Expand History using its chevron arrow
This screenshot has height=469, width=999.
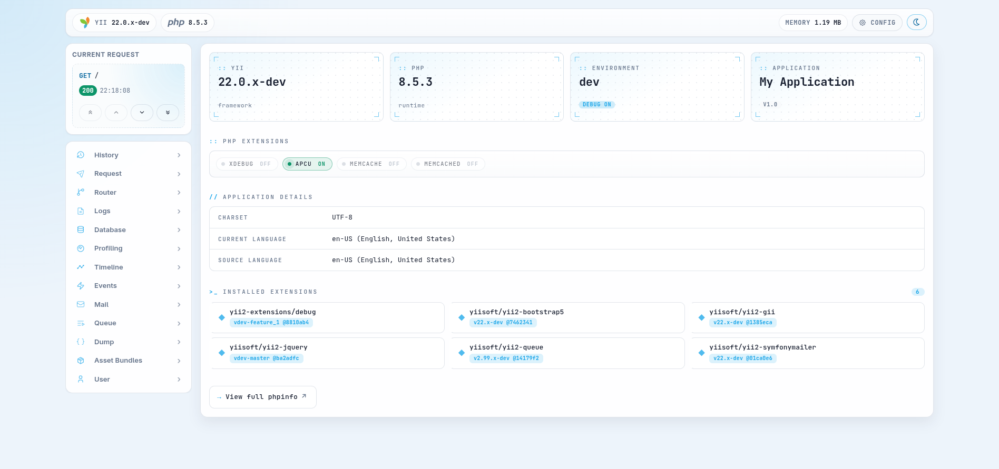[x=179, y=155]
